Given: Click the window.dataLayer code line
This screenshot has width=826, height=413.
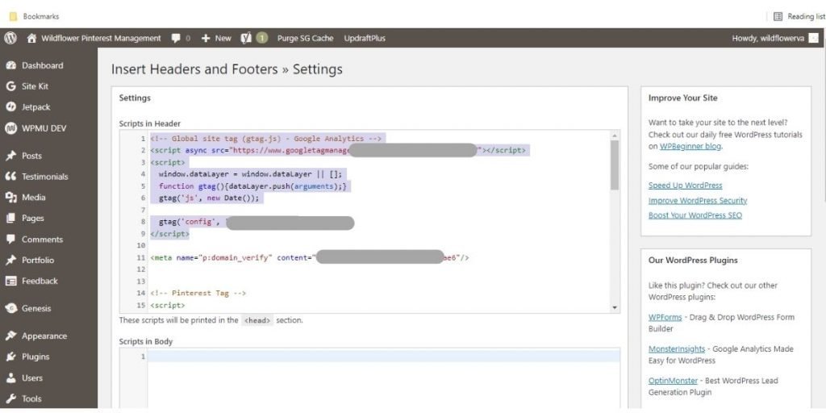Looking at the screenshot, I should [x=250, y=174].
